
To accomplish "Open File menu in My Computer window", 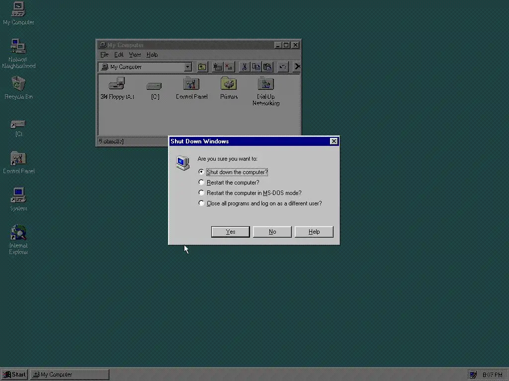I will click(104, 55).
